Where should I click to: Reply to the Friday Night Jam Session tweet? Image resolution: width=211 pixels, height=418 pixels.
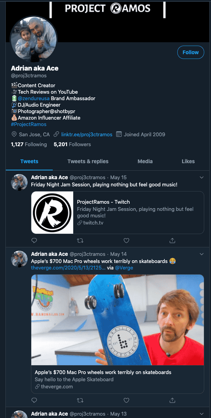point(34,241)
